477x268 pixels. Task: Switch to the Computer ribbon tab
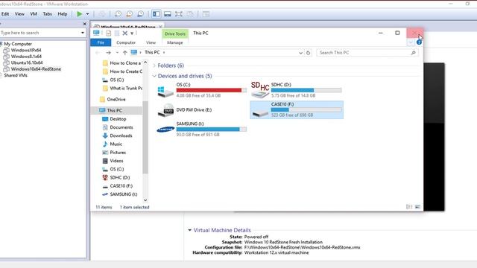(126, 42)
